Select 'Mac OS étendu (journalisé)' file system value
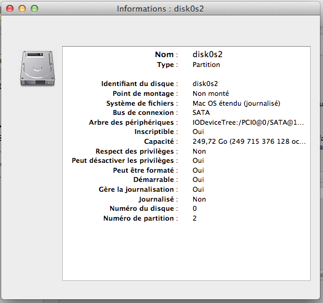Image resolution: width=323 pixels, height=303 pixels. click(236, 103)
